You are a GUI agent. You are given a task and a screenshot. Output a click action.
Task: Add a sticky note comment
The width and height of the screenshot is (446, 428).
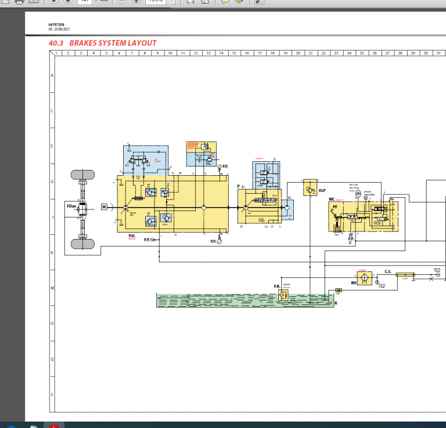click(225, 2)
